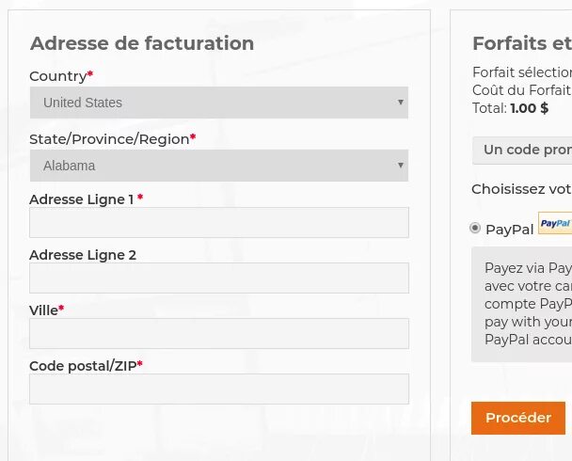This screenshot has width=572, height=461.
Task: Expand the 'Un code promo' section
Action: [x=522, y=151]
